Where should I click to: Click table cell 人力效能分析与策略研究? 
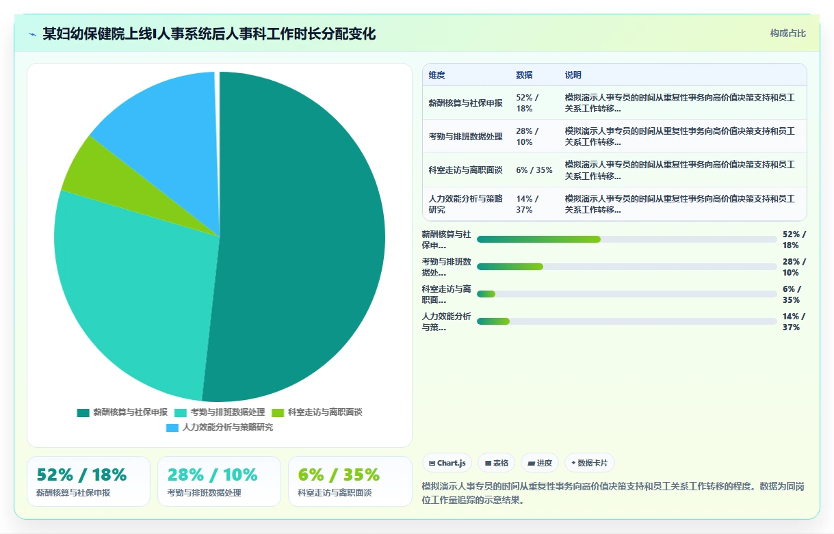465,204
